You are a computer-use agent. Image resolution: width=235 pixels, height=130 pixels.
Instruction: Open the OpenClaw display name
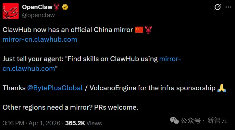pos(37,7)
